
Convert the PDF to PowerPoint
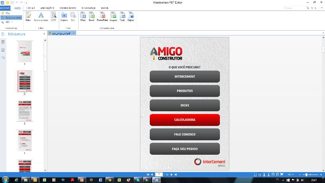(102, 17)
